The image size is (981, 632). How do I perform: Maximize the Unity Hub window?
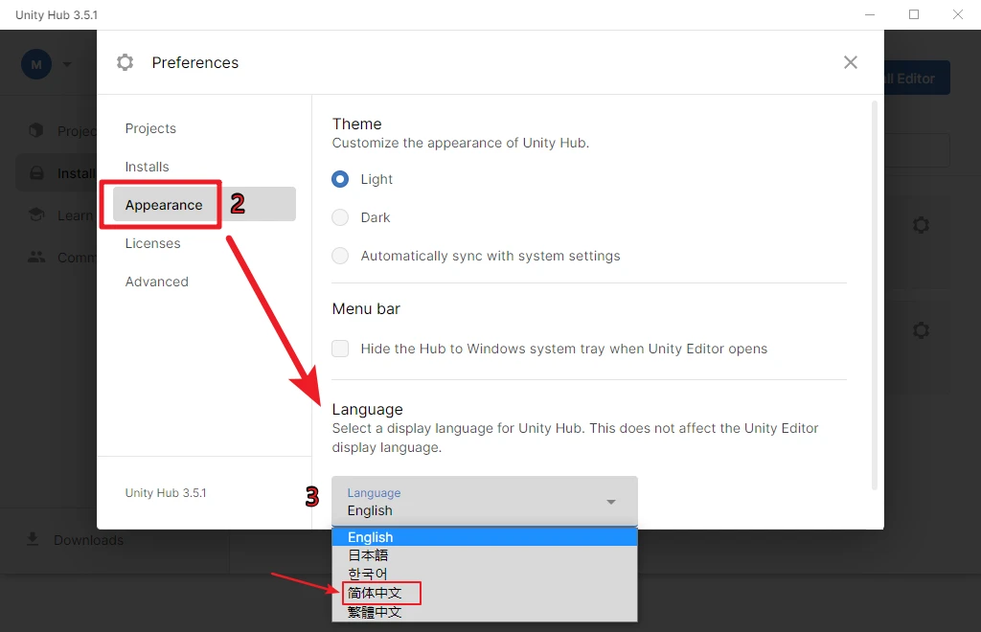point(914,14)
